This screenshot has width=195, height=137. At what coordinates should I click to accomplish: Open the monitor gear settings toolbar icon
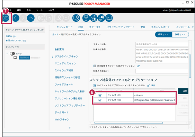(76, 18)
